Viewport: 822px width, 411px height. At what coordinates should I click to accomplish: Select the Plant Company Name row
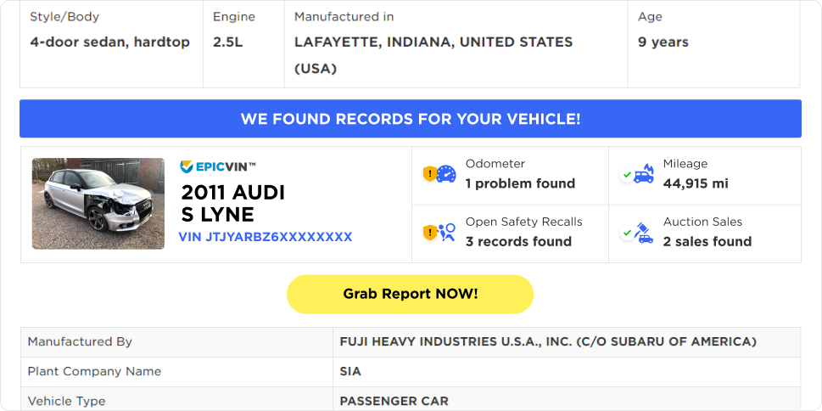411,371
